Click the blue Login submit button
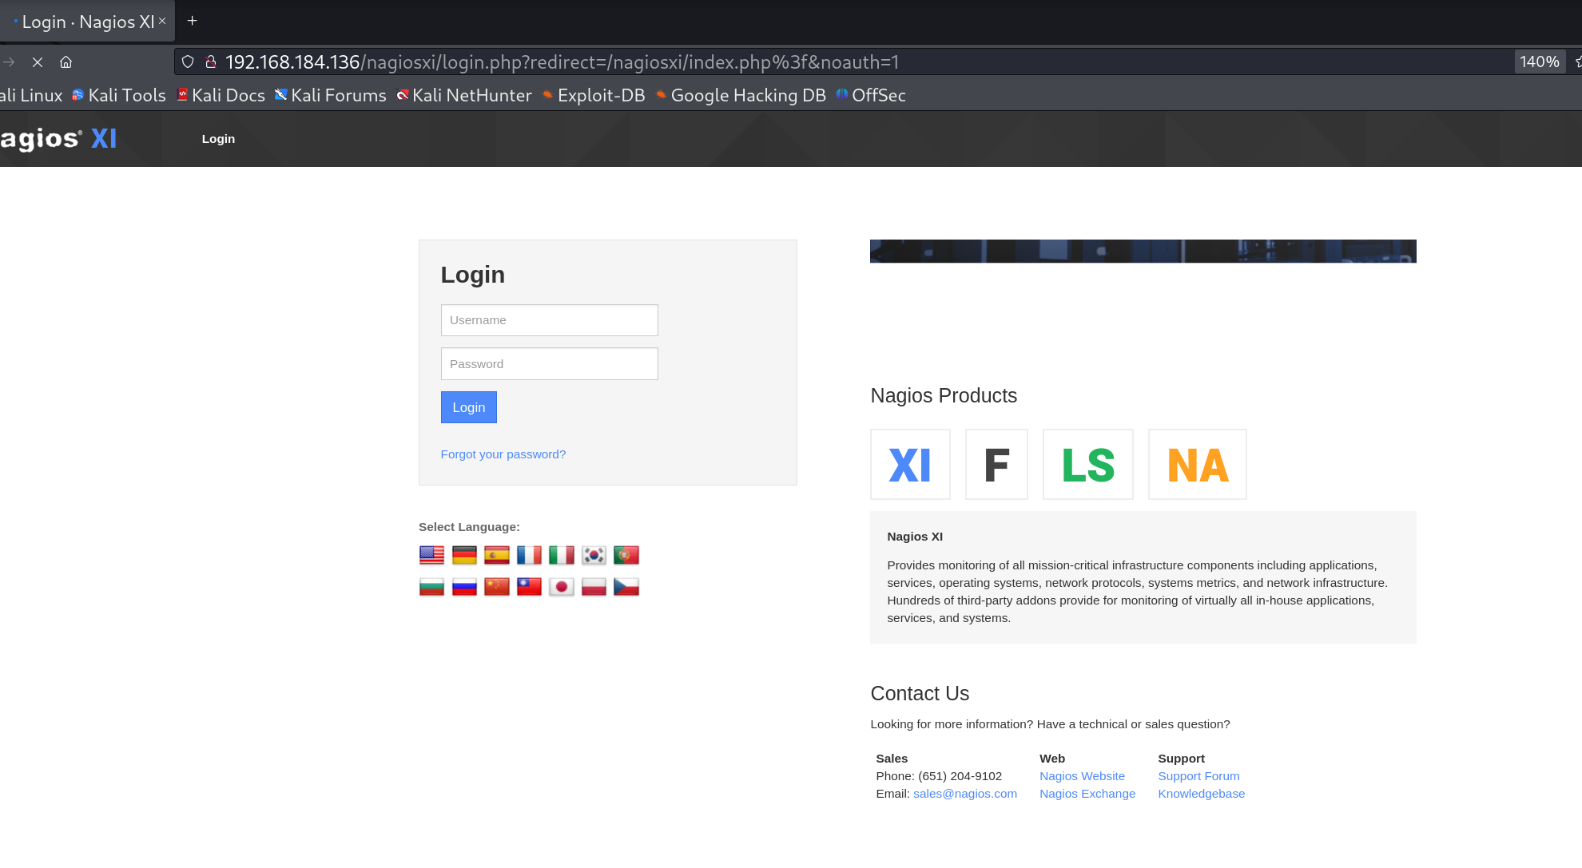 [x=469, y=407]
